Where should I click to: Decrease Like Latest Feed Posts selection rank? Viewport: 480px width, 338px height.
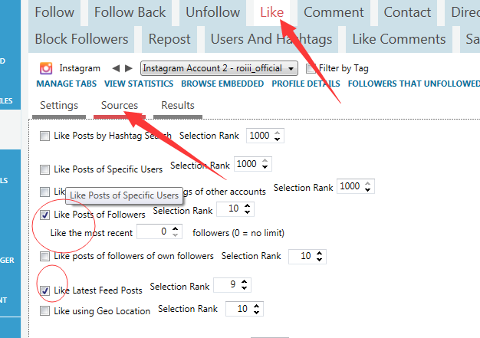click(244, 288)
